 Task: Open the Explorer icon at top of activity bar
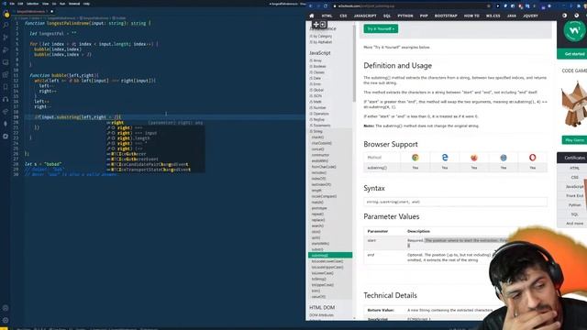pos(6,15)
